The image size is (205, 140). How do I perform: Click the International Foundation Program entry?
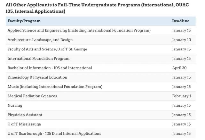click(38, 59)
